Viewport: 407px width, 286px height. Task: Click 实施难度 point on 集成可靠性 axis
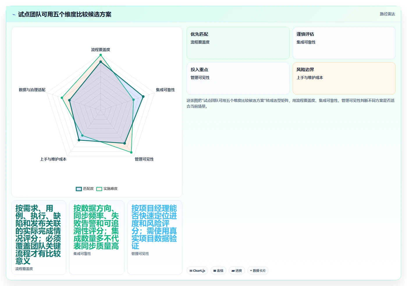point(134,100)
